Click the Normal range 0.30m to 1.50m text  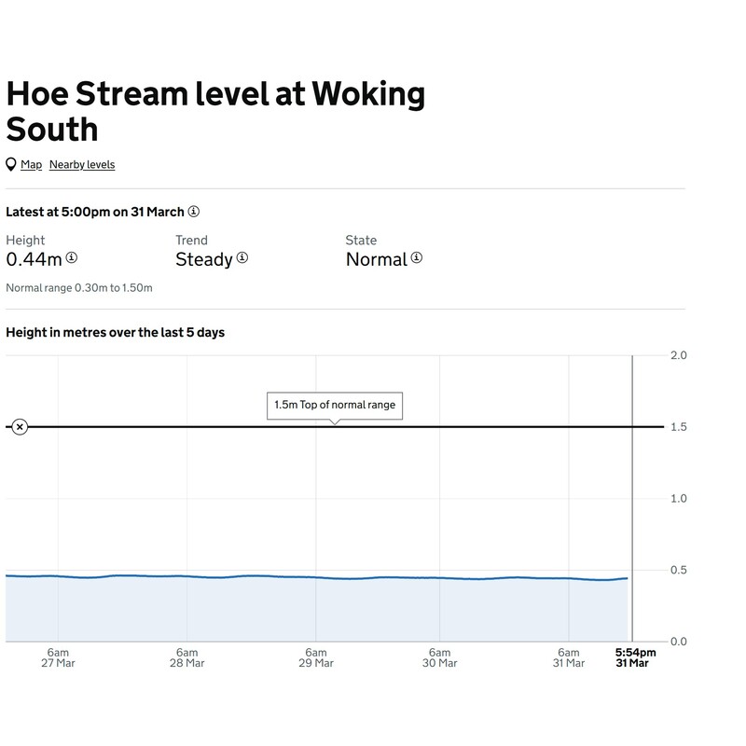79,288
